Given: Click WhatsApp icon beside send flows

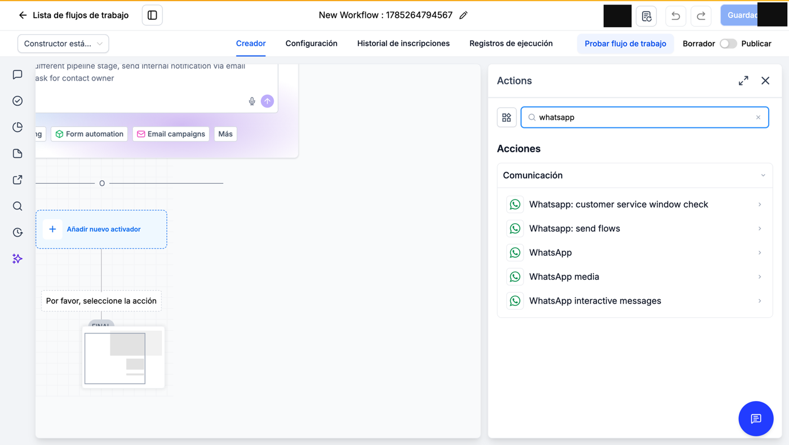Looking at the screenshot, I should coord(515,229).
